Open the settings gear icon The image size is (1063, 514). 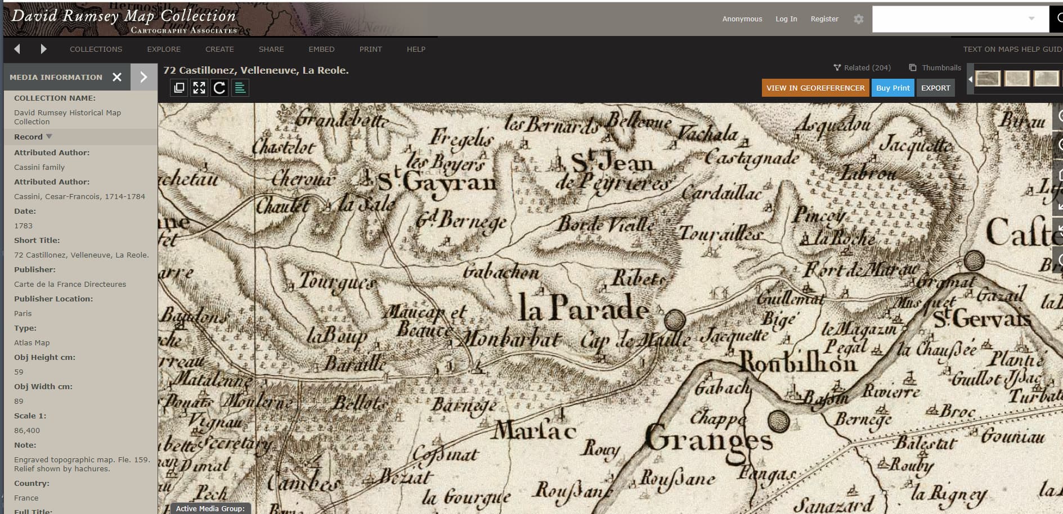tap(858, 19)
